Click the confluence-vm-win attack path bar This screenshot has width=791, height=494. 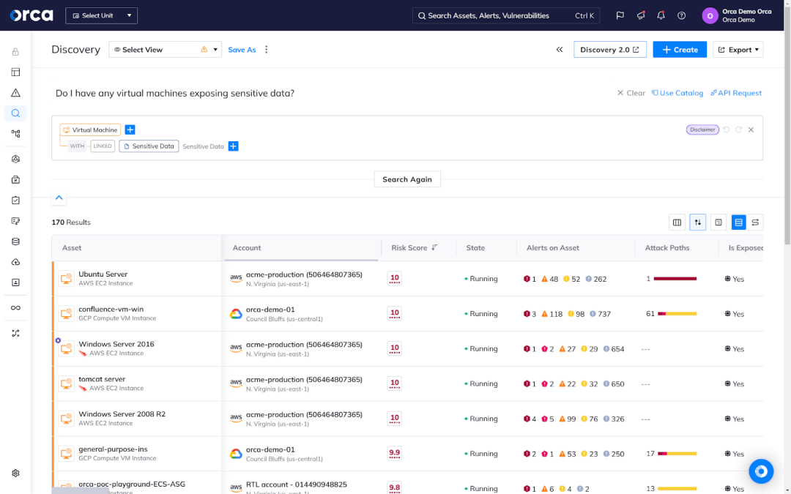pyautogui.click(x=677, y=313)
